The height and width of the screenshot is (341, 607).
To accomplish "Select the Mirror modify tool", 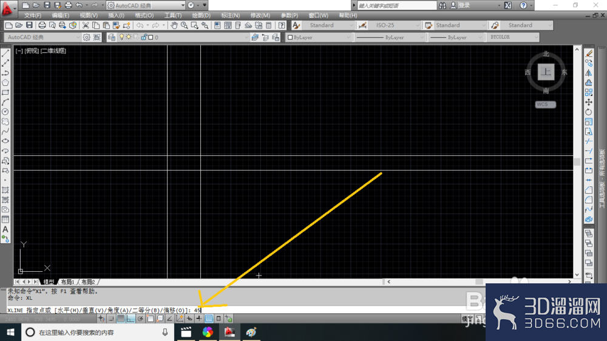I will pyautogui.click(x=589, y=73).
